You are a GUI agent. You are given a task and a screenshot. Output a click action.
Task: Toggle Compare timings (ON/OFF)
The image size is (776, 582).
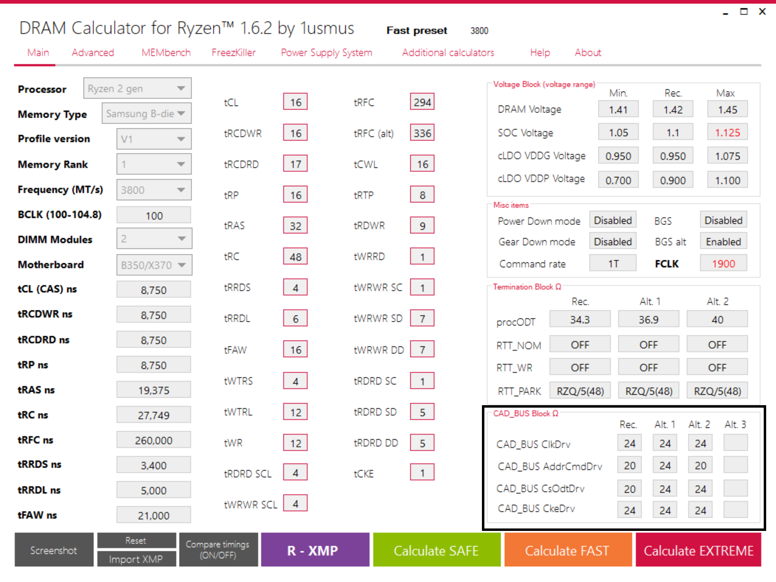(x=218, y=550)
